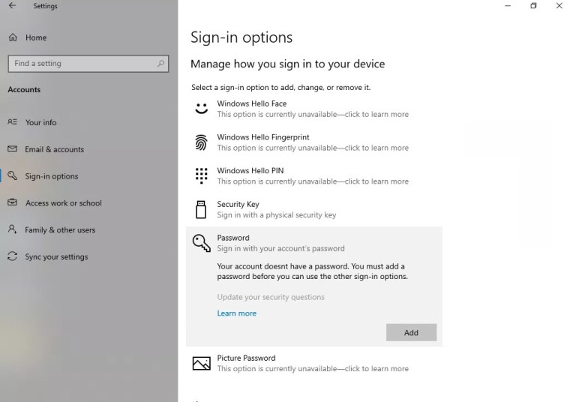Image resolution: width=570 pixels, height=402 pixels.
Task: Click the search magnifier icon
Action: (x=160, y=64)
